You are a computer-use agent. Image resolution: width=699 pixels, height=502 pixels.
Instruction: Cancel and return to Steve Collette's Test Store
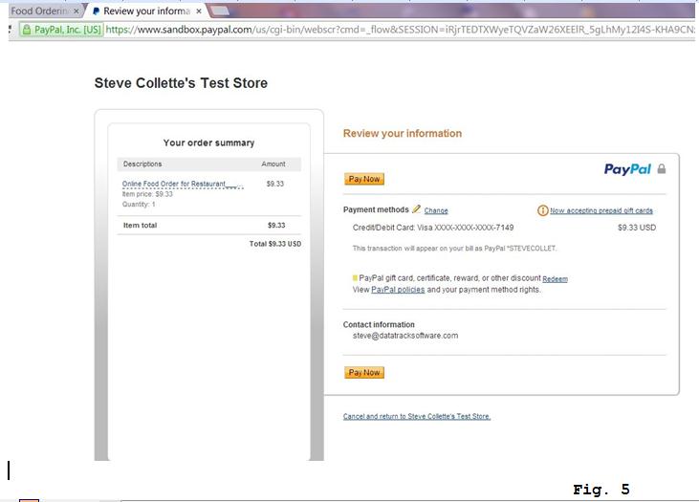pyautogui.click(x=416, y=416)
